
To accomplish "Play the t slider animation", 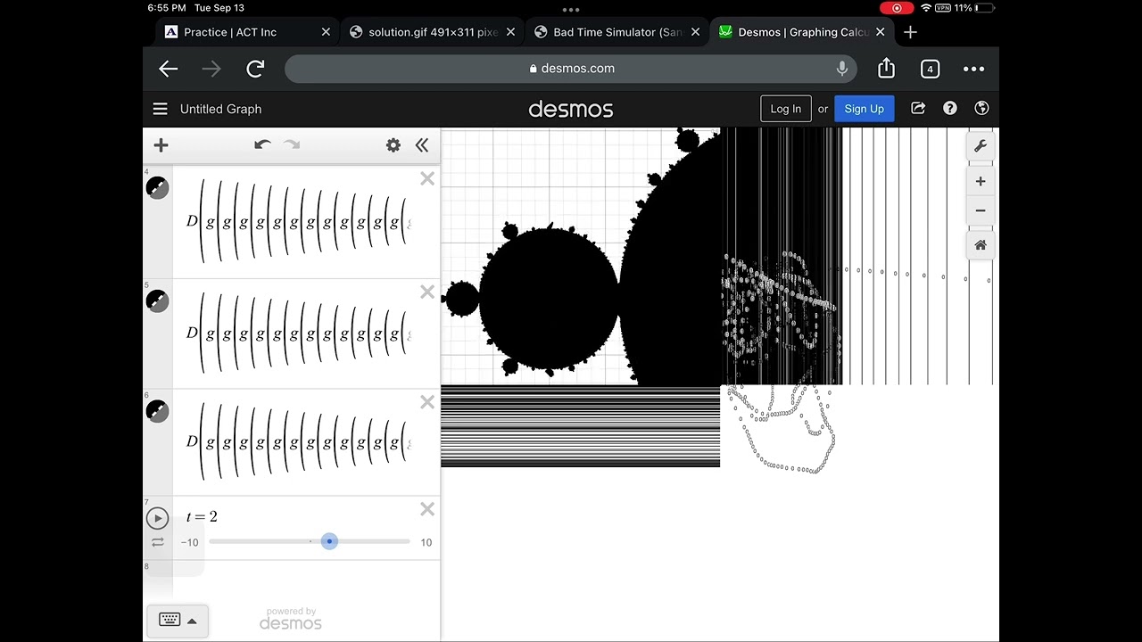I will [x=157, y=518].
